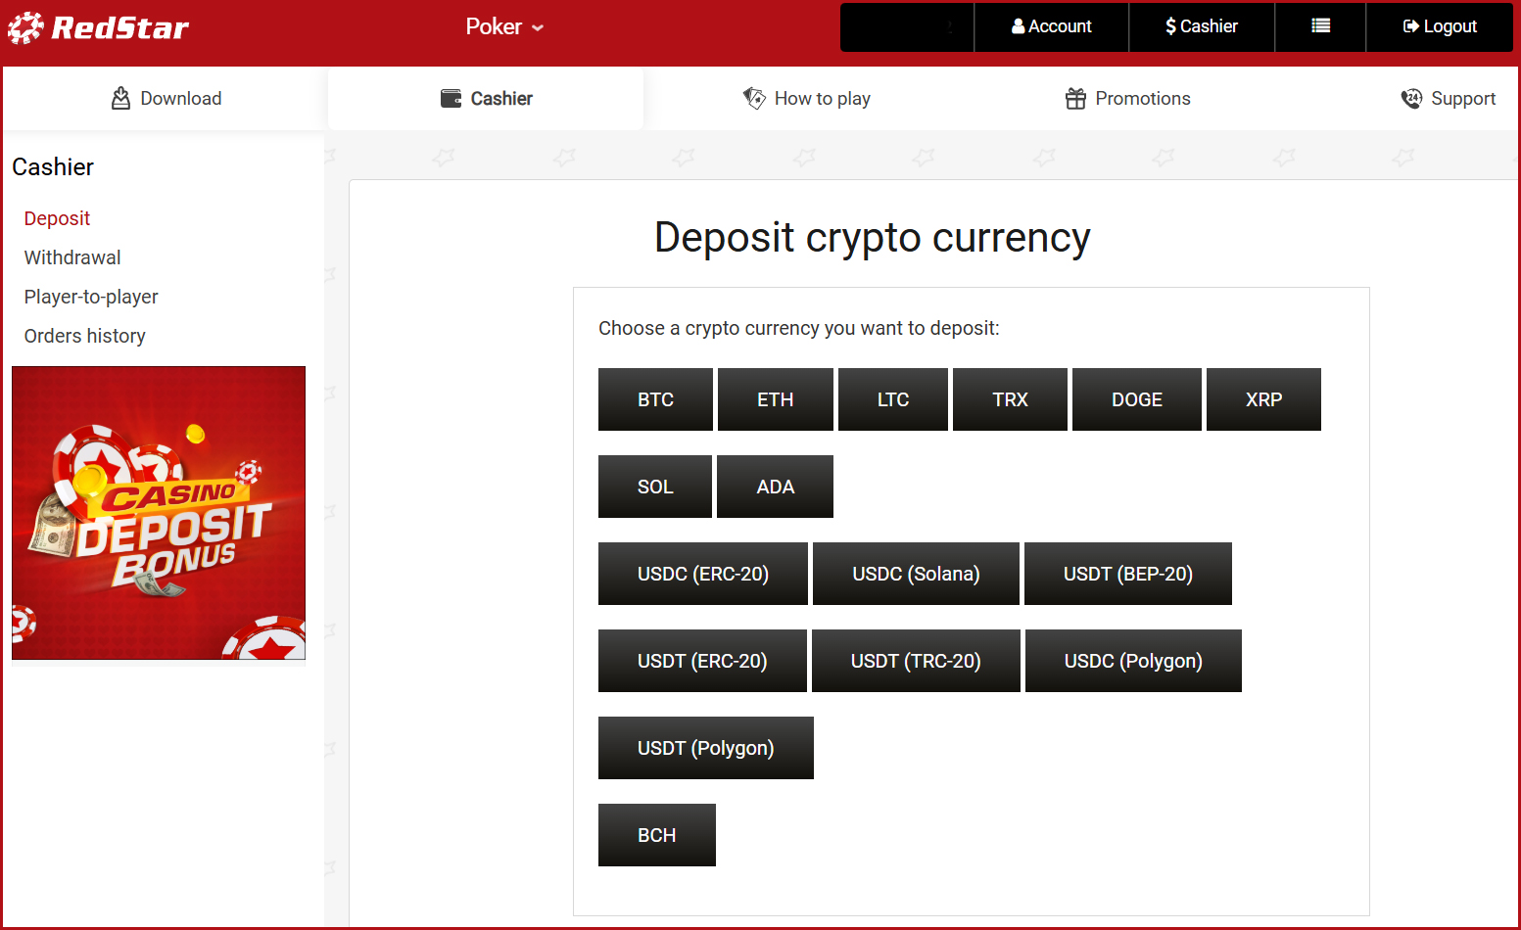1521x930 pixels.
Task: Select the DOGE currency button
Action: pyautogui.click(x=1136, y=399)
